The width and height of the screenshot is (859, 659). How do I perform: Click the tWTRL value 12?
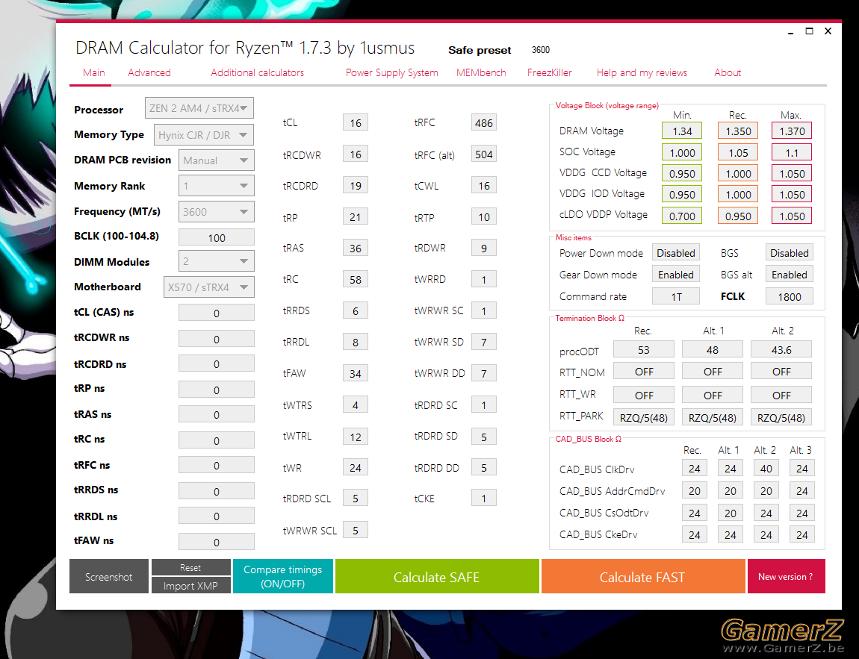tap(356, 437)
